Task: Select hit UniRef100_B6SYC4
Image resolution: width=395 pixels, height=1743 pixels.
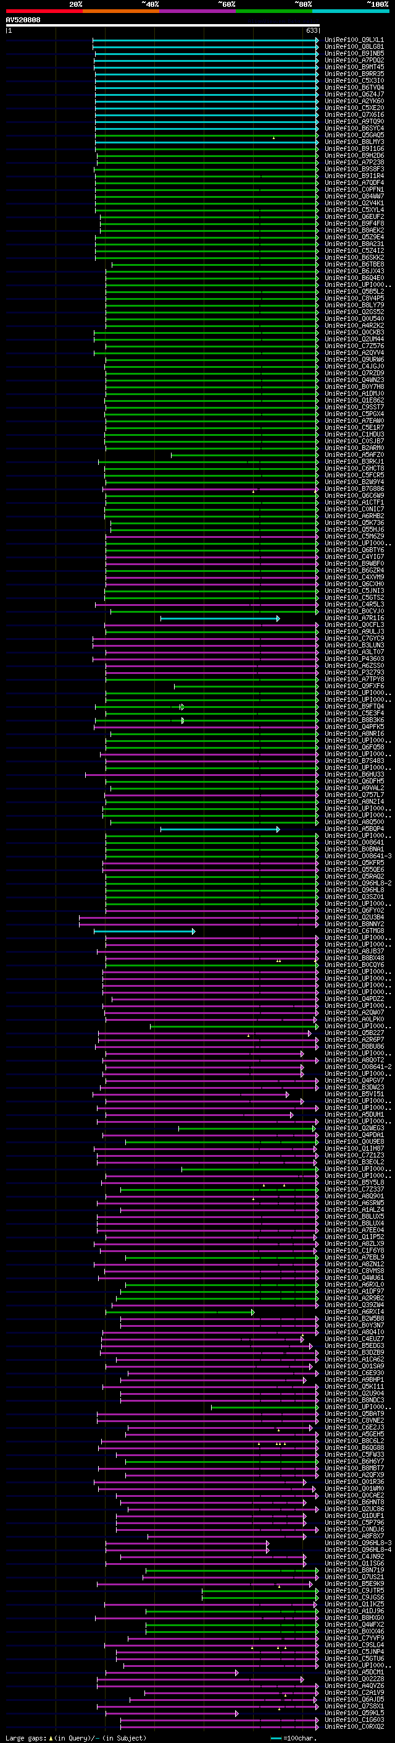Action: click(x=354, y=129)
